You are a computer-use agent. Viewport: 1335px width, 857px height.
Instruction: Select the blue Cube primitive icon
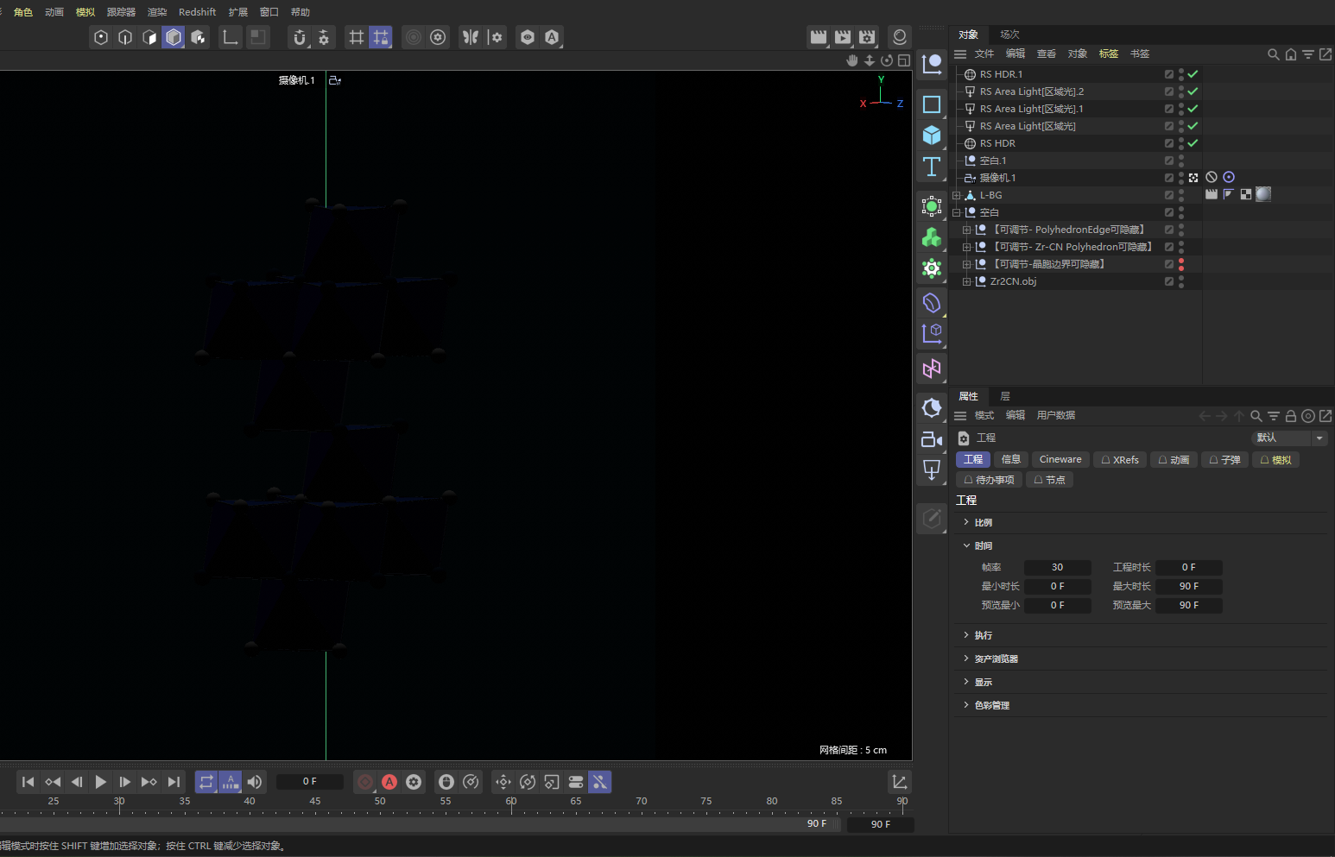coord(932,135)
